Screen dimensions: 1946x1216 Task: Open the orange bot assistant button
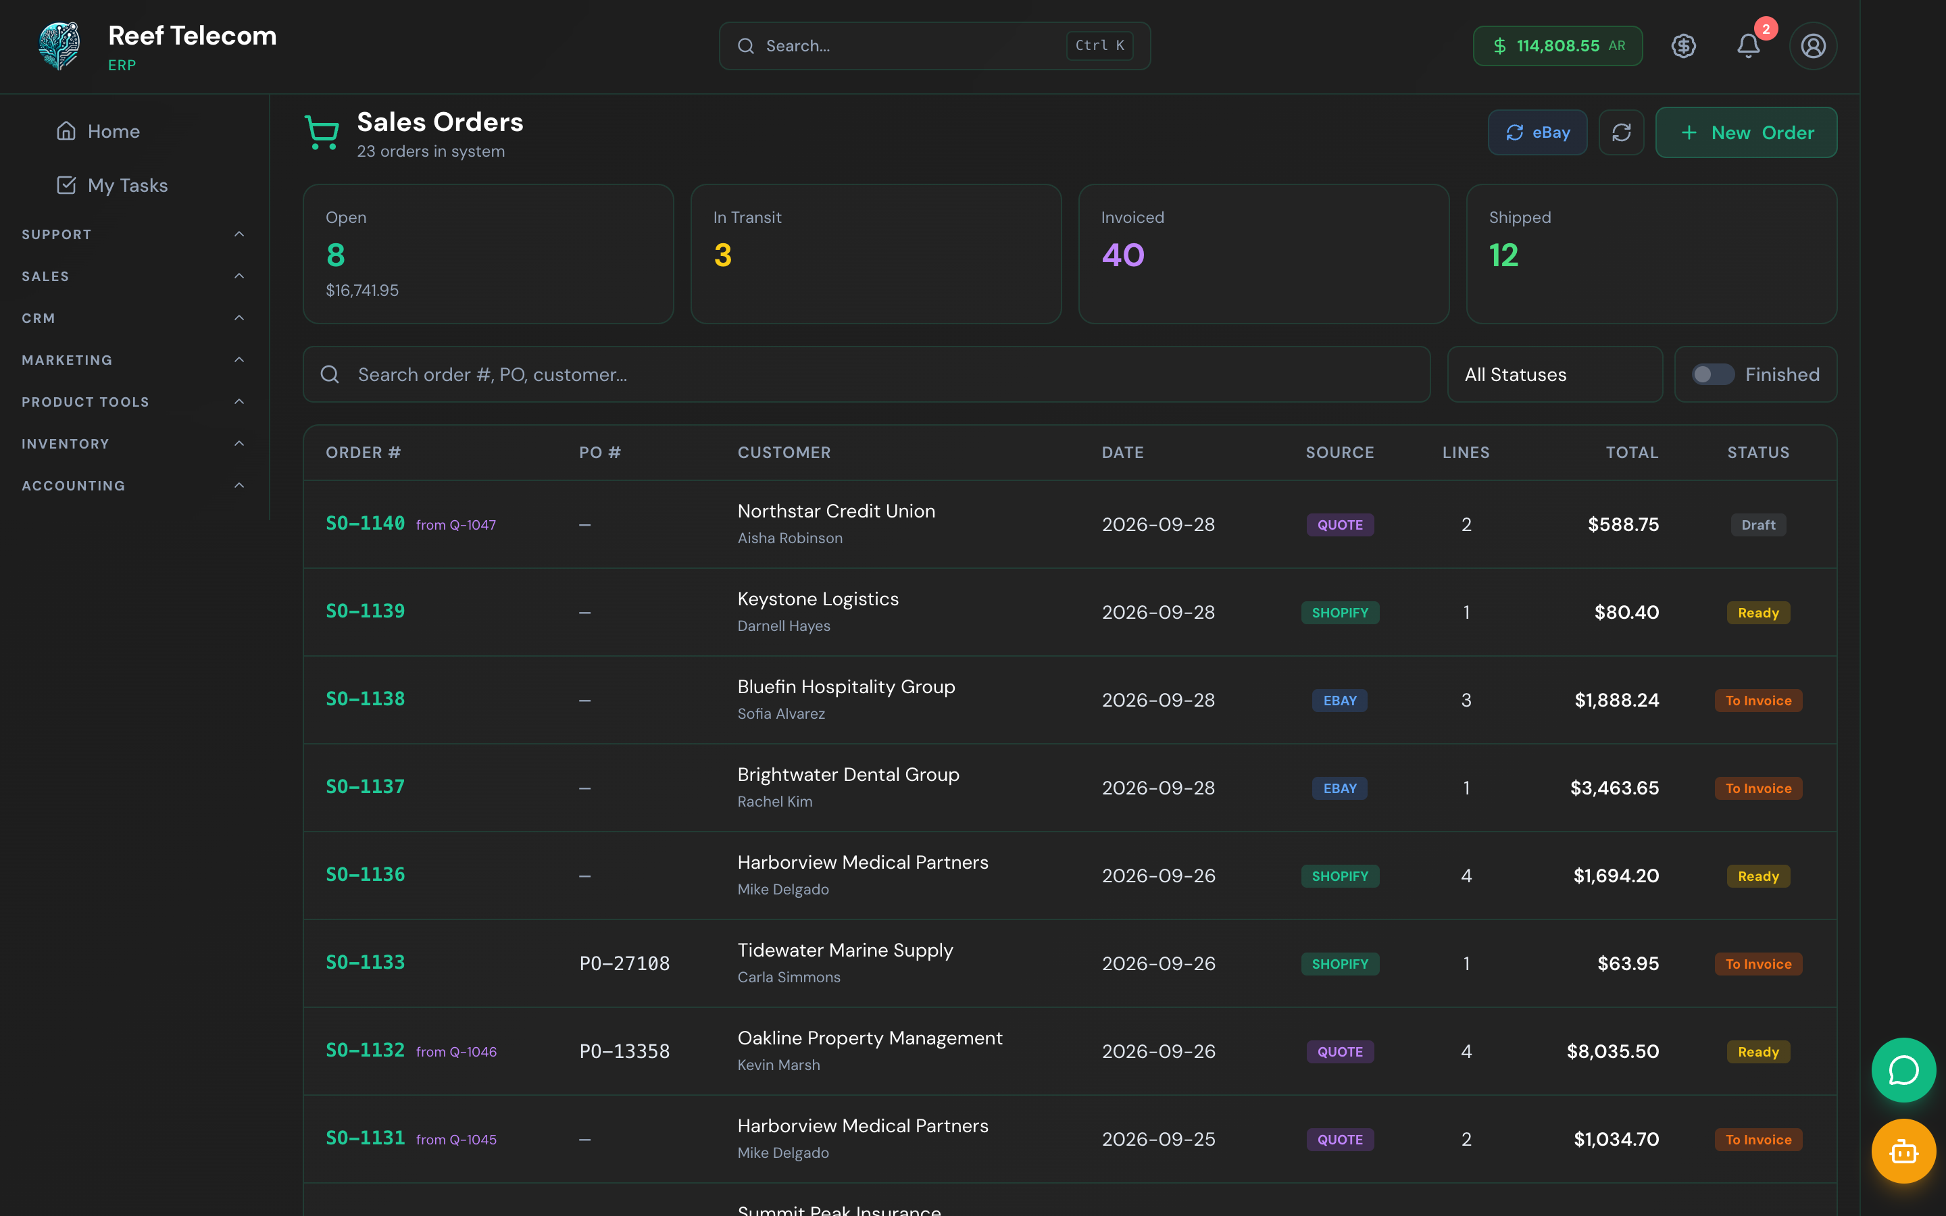tap(1903, 1151)
